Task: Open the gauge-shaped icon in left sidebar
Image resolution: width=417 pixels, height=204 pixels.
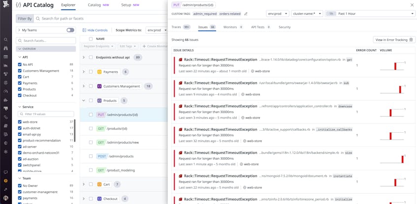Action: tap(5, 91)
